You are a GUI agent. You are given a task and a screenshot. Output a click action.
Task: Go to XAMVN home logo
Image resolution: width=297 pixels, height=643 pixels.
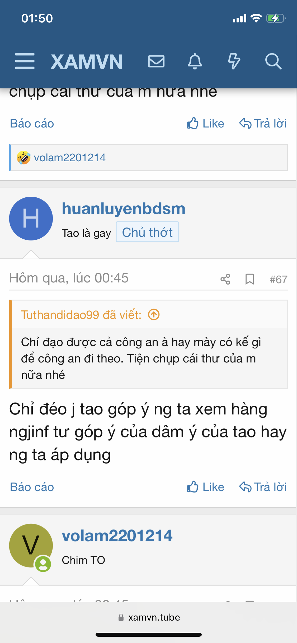[87, 62]
